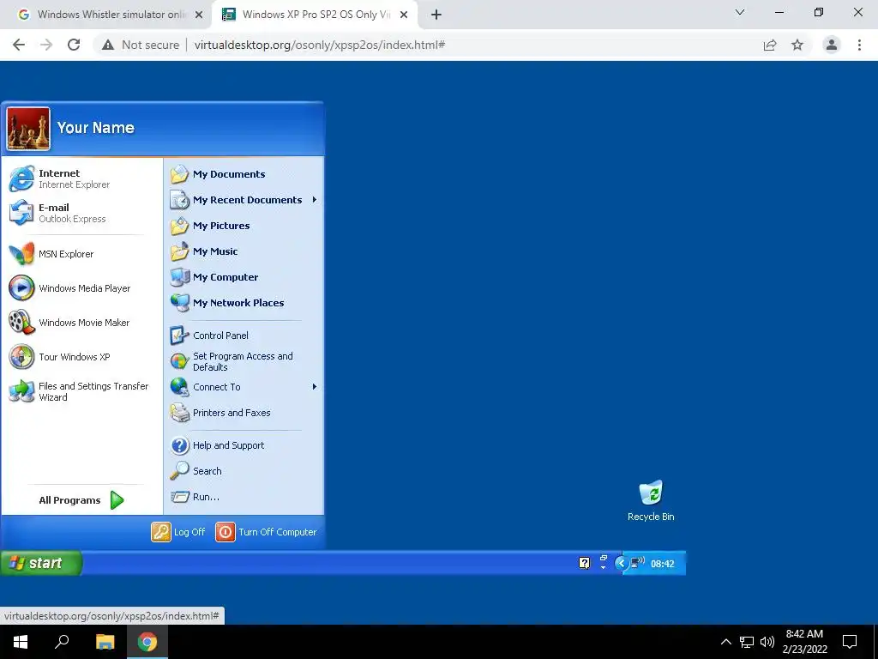Open Control Panel
Screen dimensions: 878x659
tap(209, 336)
